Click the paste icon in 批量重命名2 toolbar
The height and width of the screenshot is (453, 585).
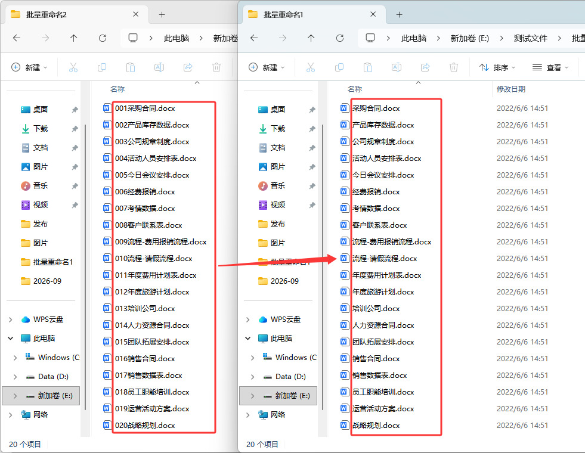coord(130,67)
